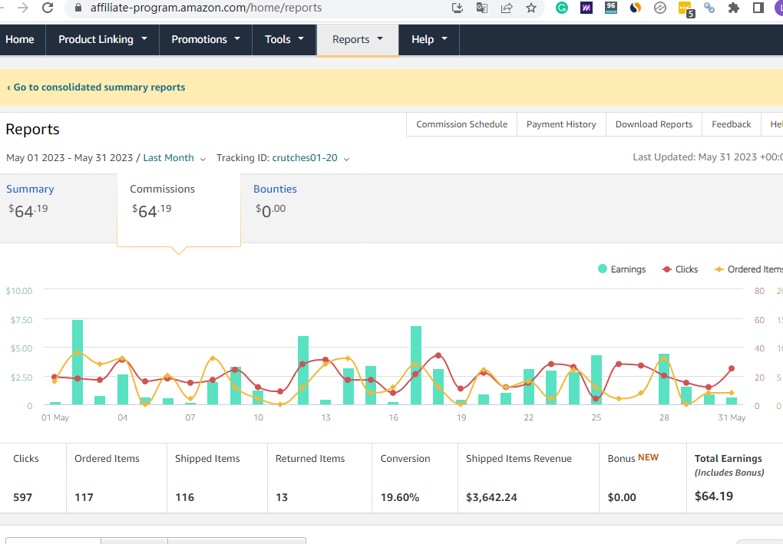
Task: Expand the Help dropdown arrow
Action: [x=444, y=38]
